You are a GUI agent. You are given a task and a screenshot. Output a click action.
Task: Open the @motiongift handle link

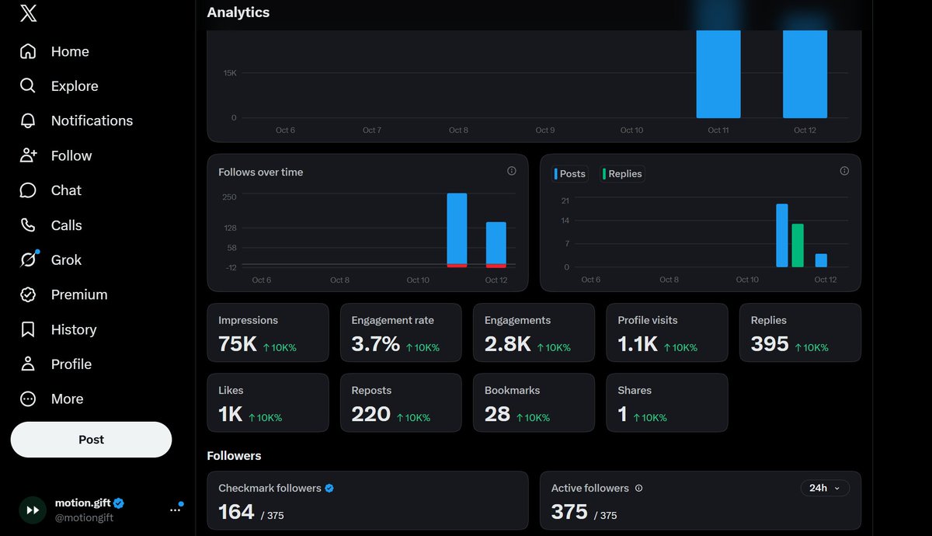click(x=84, y=517)
